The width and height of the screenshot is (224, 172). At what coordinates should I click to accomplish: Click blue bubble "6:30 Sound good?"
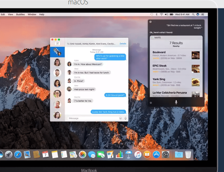115,95
